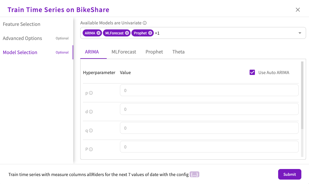Click the p value input field
The height and width of the screenshot is (184, 309).
click(209, 91)
